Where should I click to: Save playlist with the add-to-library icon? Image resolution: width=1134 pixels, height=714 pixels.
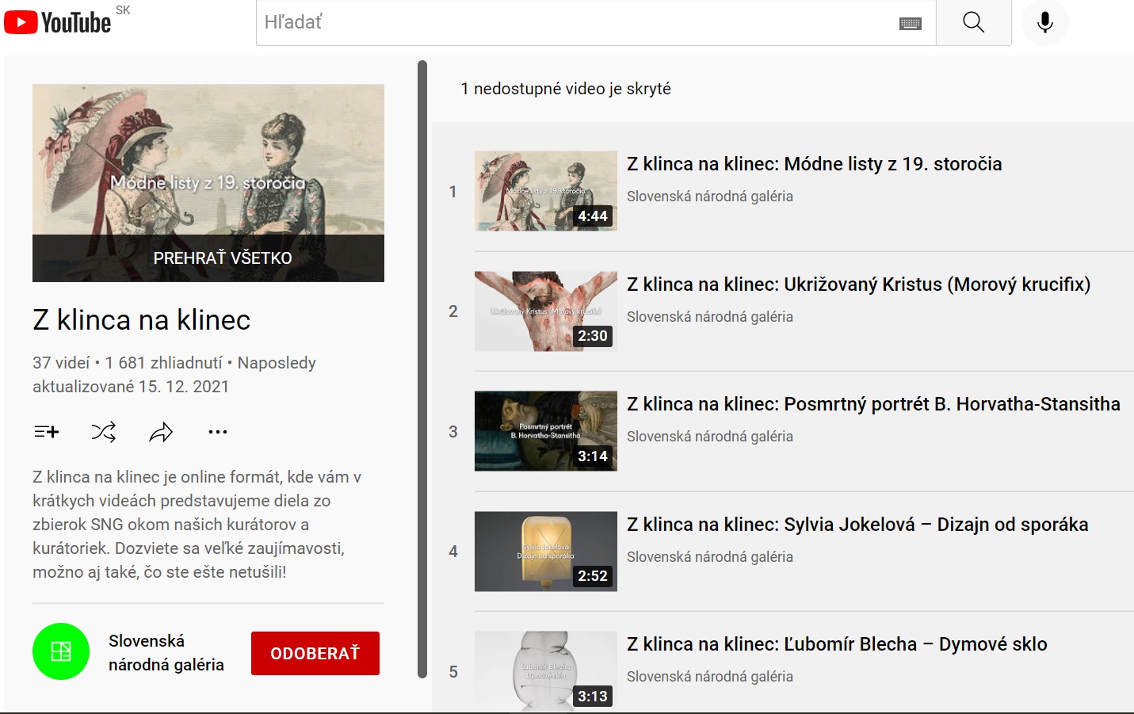[x=47, y=432]
